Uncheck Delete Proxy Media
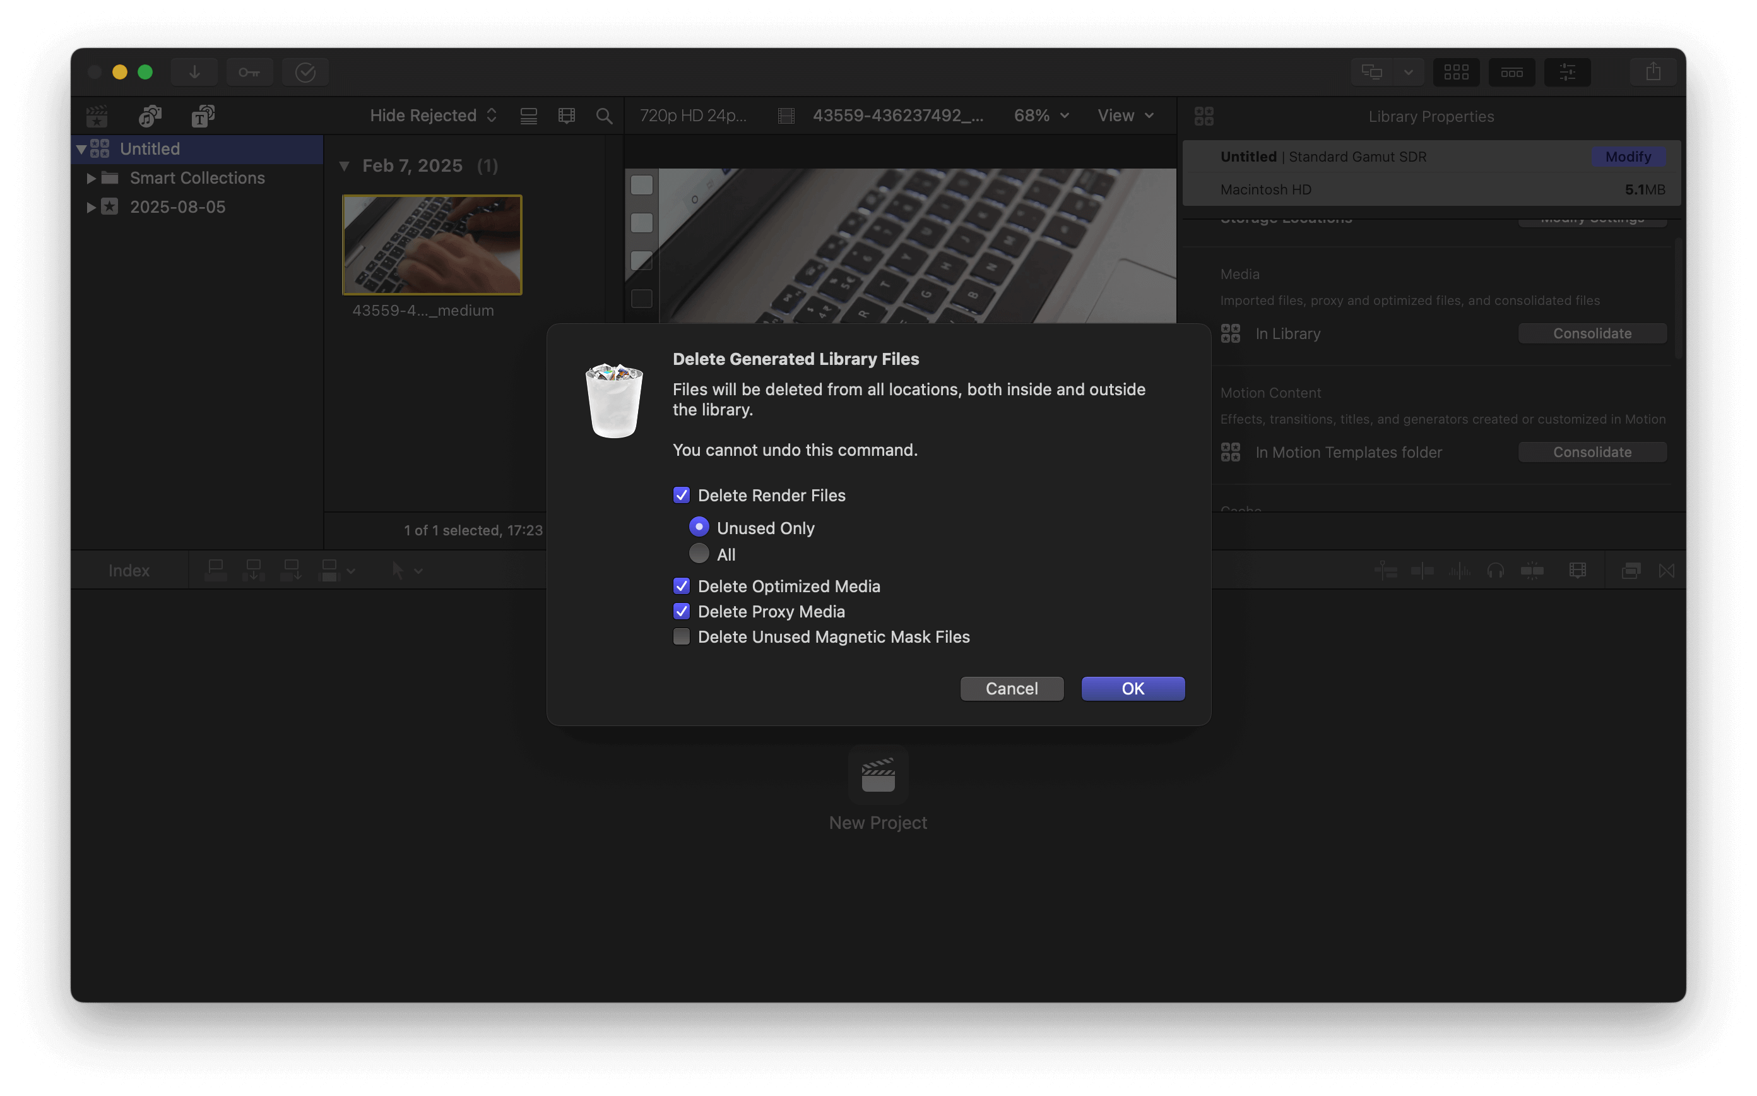 point(681,611)
